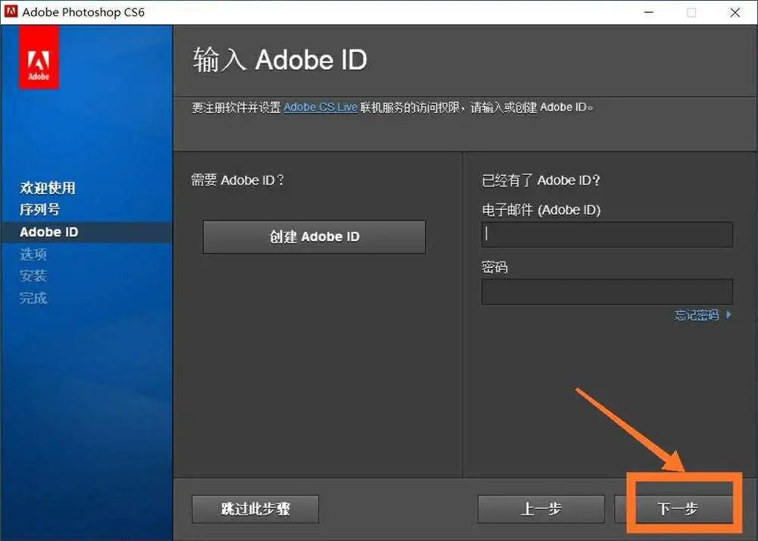Click the 输入 Adobe ID heading

pos(280,60)
